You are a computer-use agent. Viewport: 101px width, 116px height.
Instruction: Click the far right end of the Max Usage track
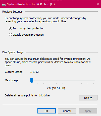tap(94, 80)
